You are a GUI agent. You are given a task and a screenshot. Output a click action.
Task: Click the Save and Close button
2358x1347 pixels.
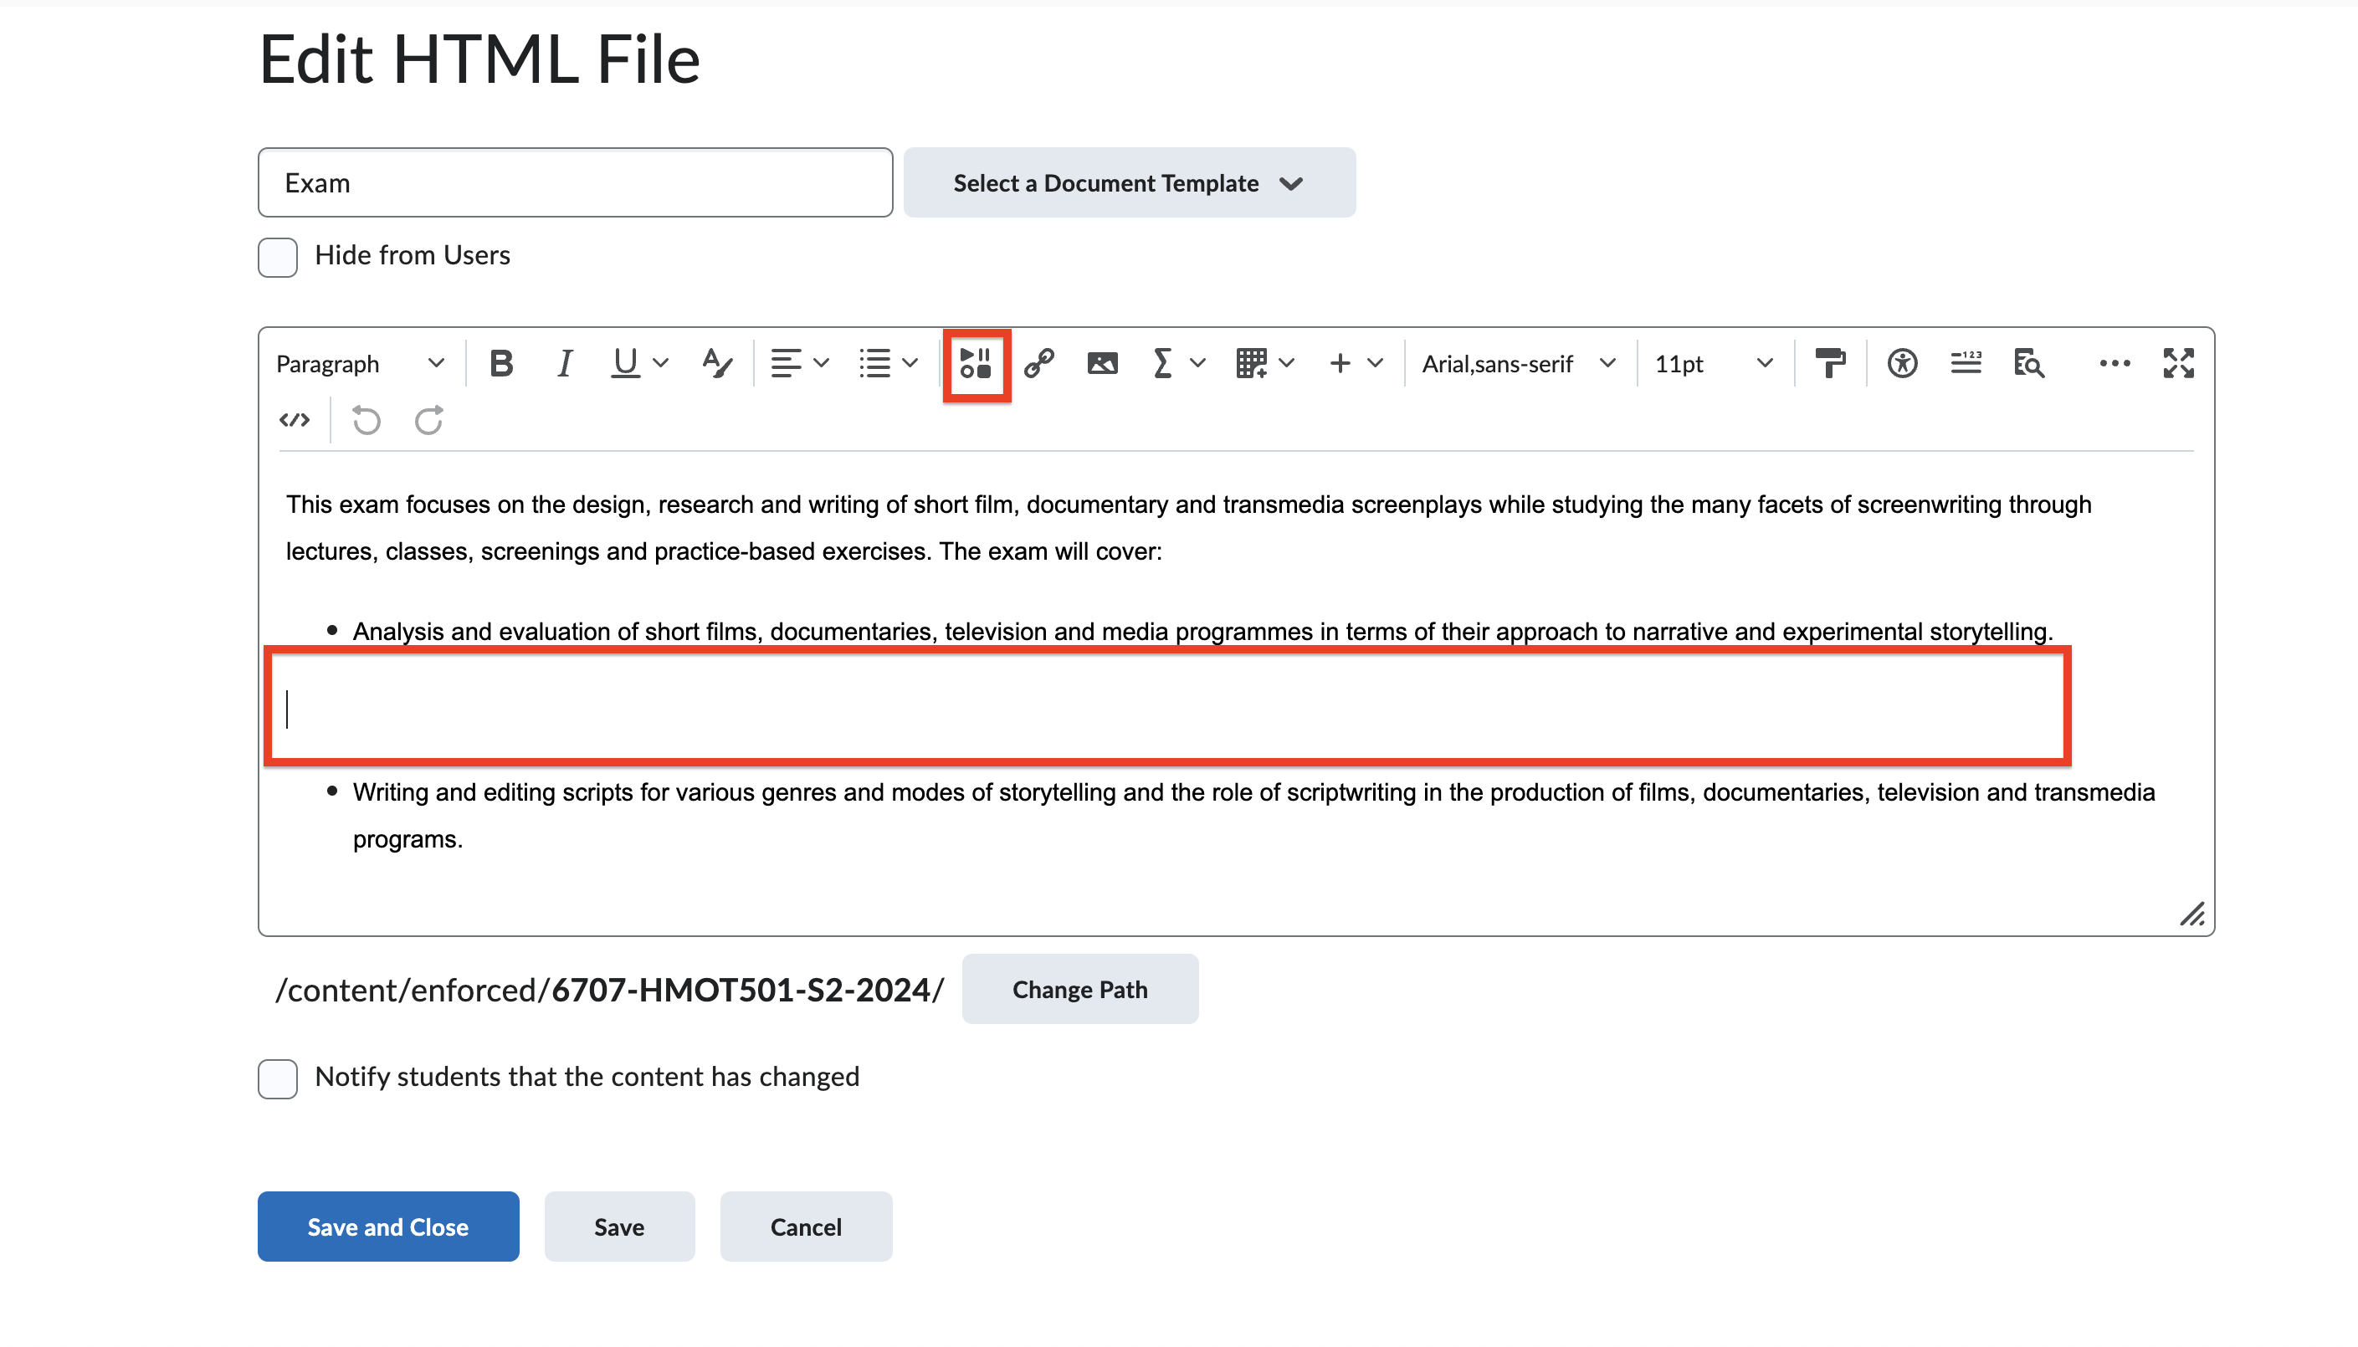(x=387, y=1226)
